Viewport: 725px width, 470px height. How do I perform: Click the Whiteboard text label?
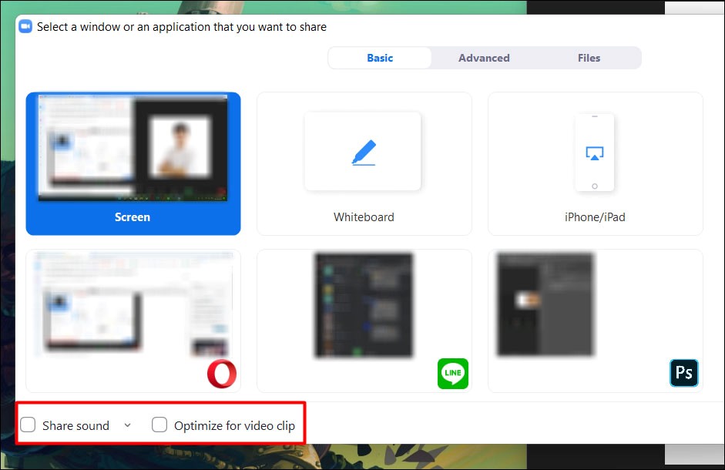(x=364, y=217)
